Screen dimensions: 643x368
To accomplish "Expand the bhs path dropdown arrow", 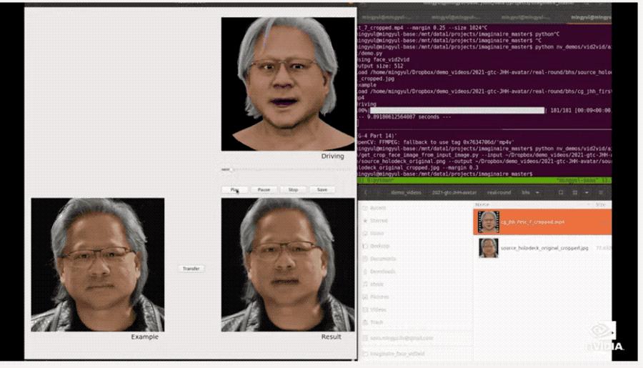I will tap(537, 192).
